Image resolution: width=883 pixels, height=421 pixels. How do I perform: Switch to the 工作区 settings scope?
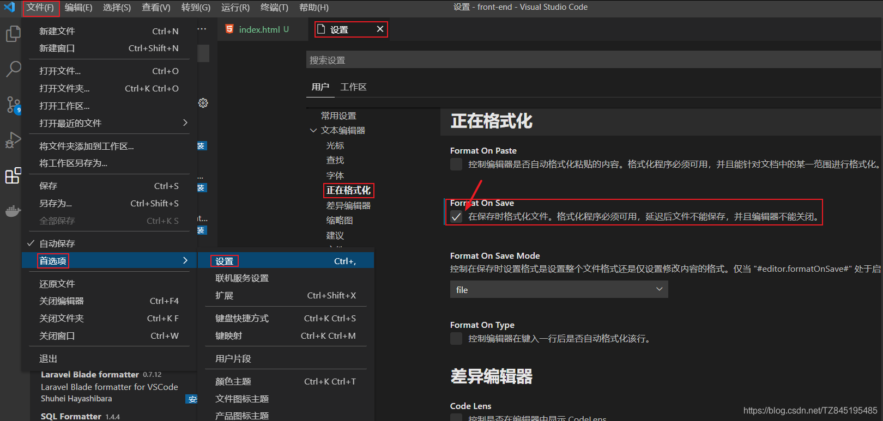pos(353,87)
